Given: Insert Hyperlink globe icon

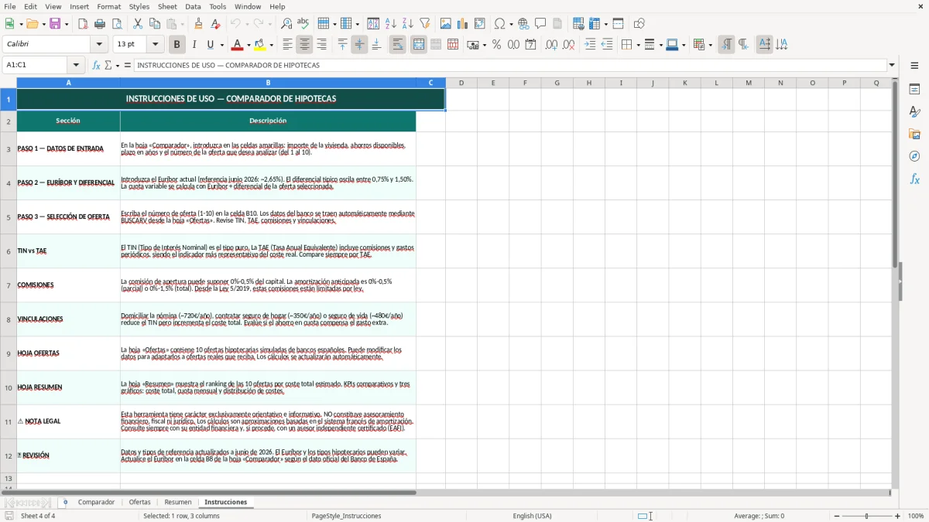Looking at the screenshot, I should pos(523,24).
